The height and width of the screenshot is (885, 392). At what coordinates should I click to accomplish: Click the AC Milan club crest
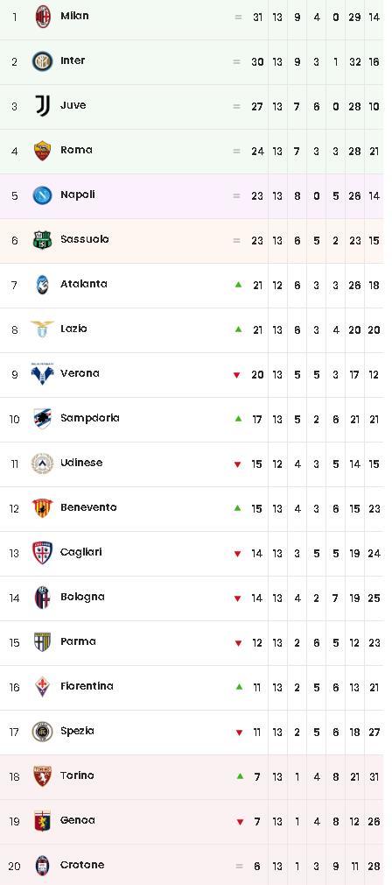coord(43,17)
